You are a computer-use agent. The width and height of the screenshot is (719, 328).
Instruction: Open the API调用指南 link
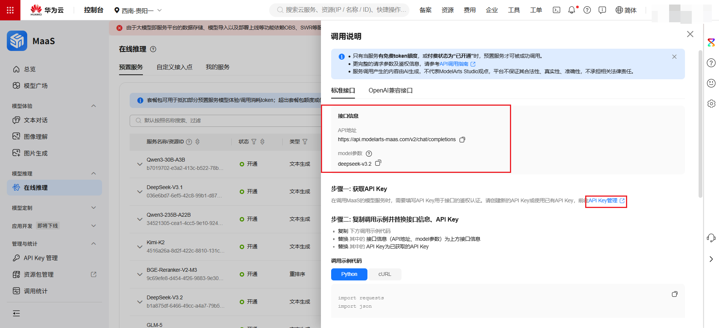(457, 64)
